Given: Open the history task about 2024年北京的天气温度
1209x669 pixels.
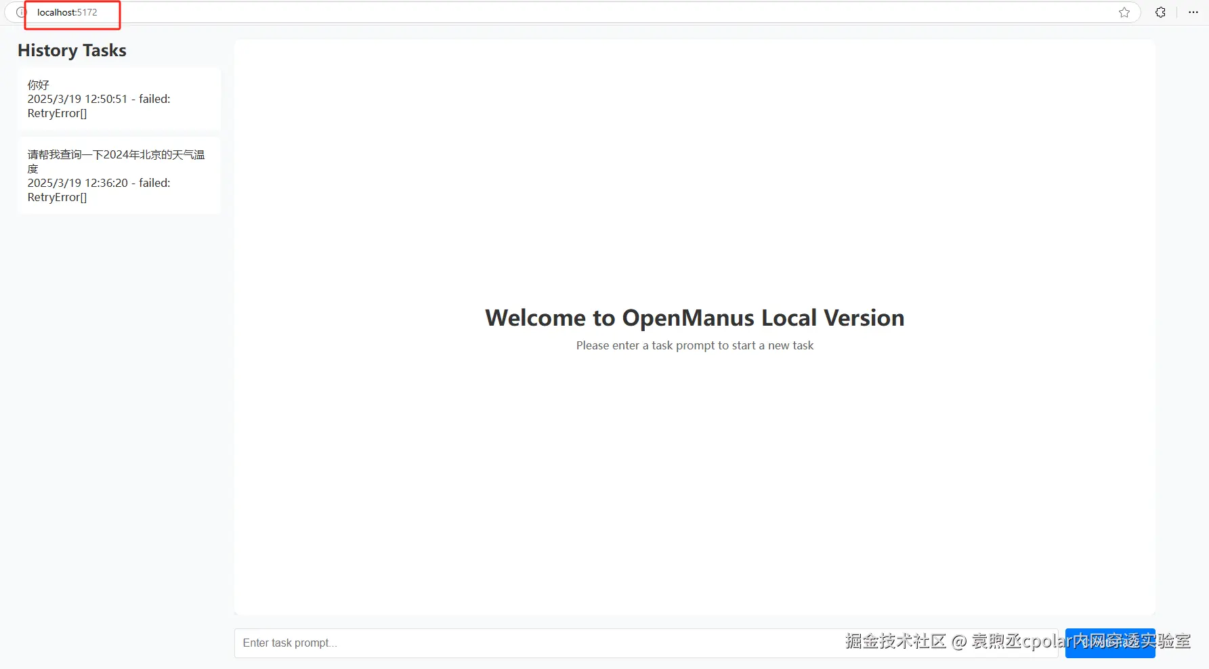Looking at the screenshot, I should 119,175.
